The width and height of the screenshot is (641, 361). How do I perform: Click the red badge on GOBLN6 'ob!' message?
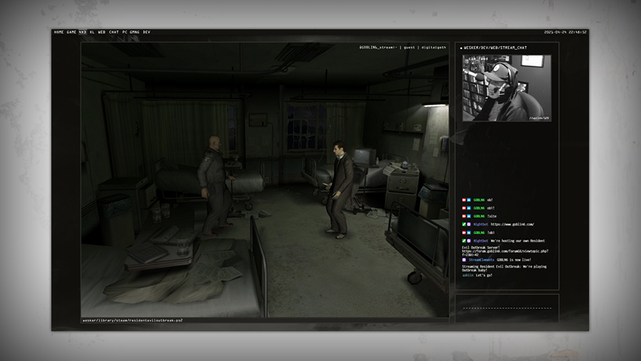point(464,200)
